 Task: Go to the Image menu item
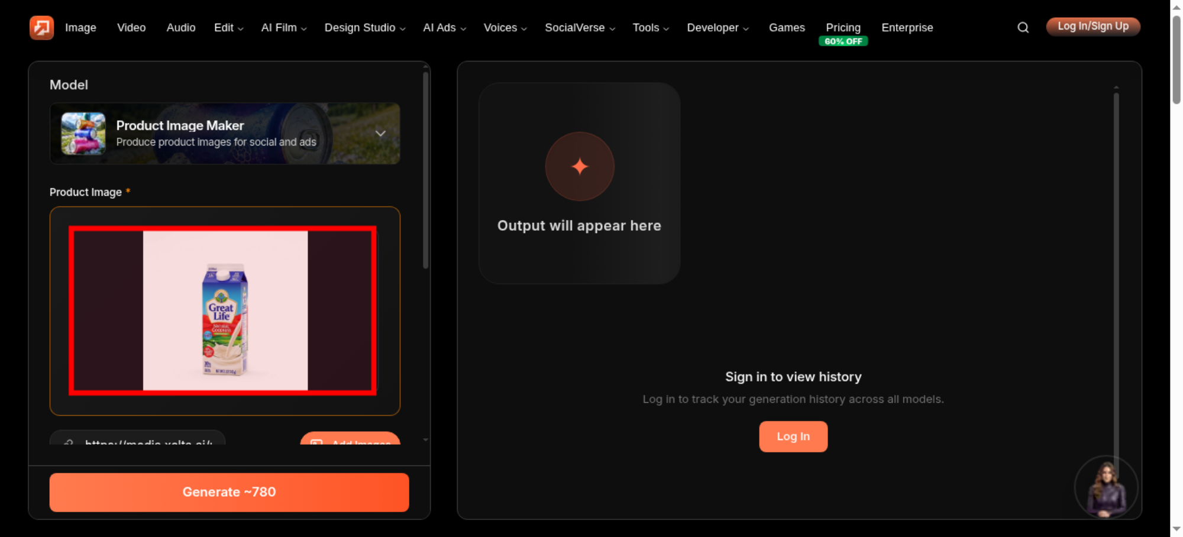coord(80,28)
